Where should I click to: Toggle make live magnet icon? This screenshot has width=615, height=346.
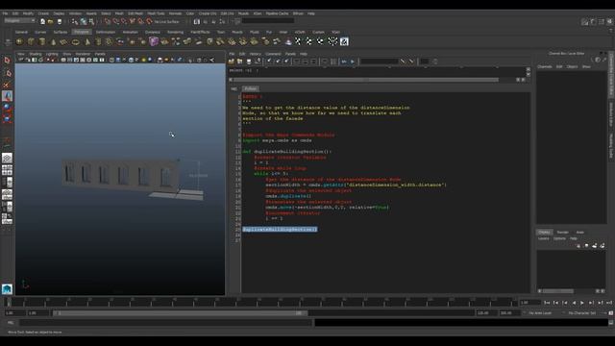[x=149, y=21]
